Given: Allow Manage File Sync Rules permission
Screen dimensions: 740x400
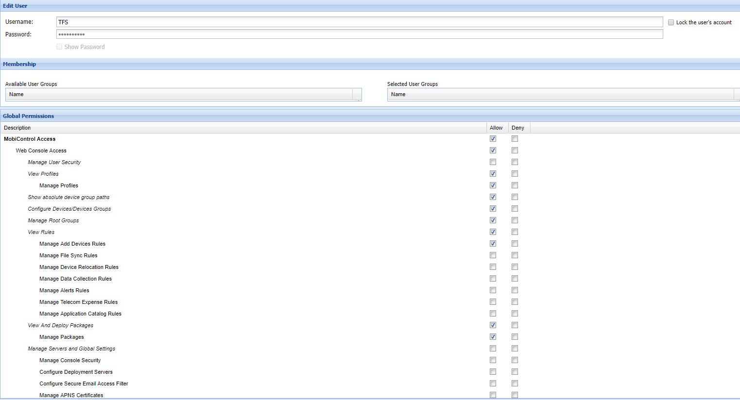Looking at the screenshot, I should pos(493,255).
